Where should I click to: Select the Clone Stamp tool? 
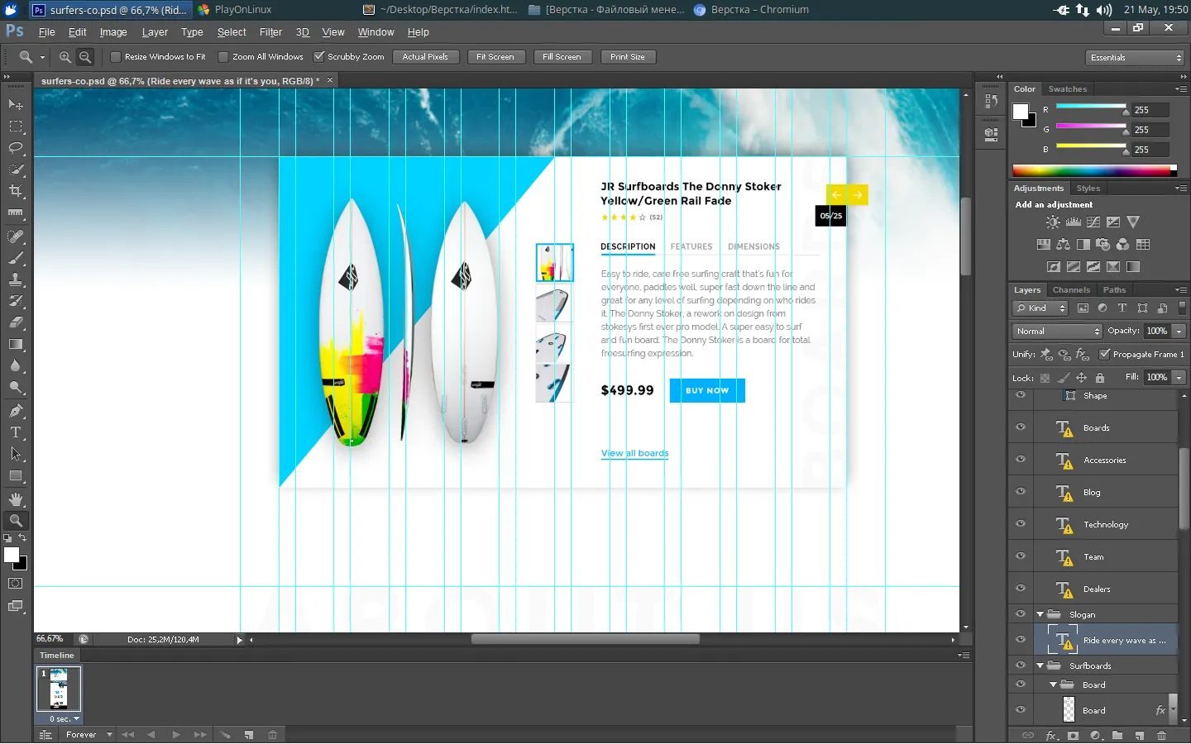[x=16, y=279]
